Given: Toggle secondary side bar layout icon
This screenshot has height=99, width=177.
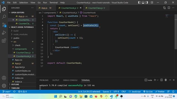Looking at the screenshot, I should [x=147, y=2].
